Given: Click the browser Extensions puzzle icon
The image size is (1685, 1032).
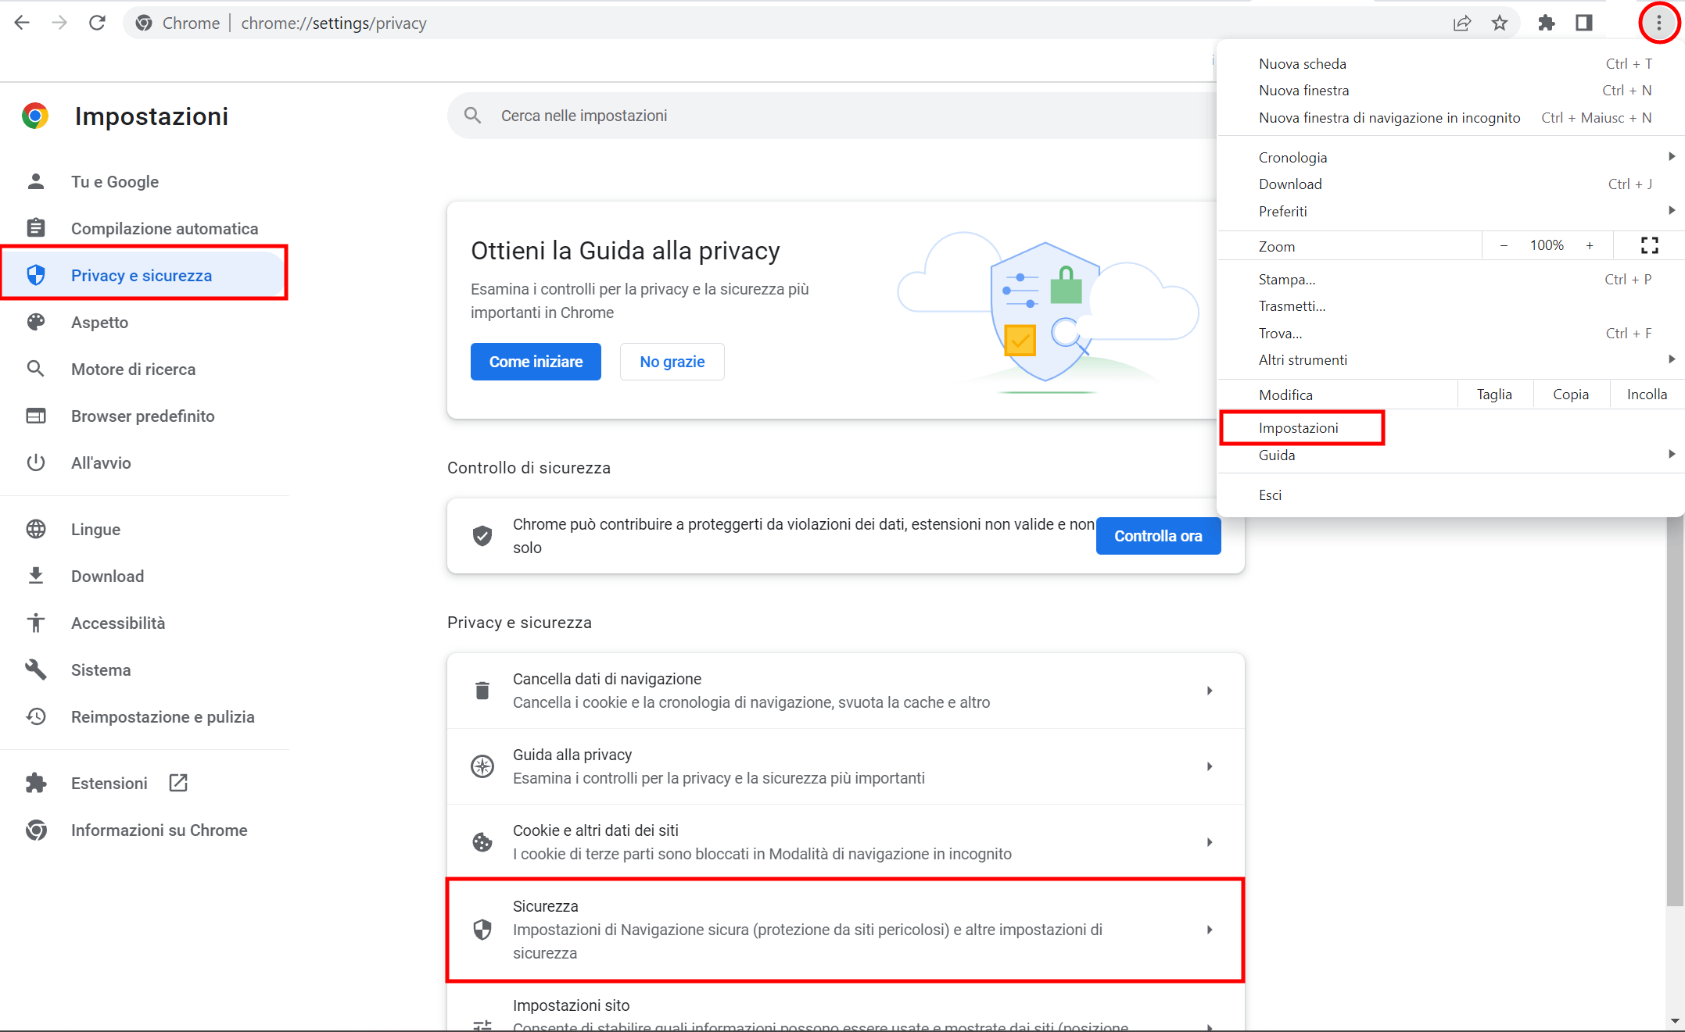Looking at the screenshot, I should 1546,23.
